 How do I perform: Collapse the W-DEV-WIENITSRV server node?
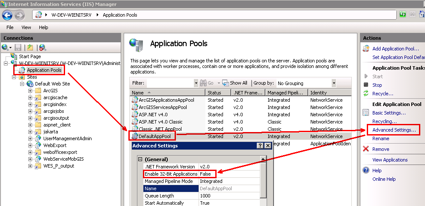pyautogui.click(x=6, y=63)
